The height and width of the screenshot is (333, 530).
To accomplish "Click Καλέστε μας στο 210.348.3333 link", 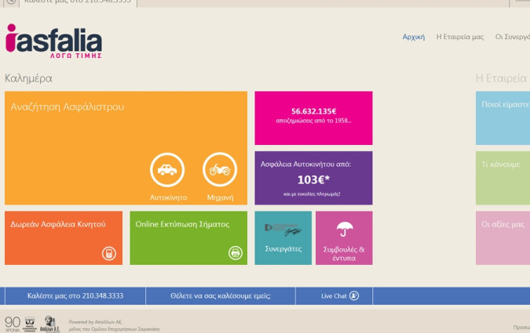I will point(75,295).
